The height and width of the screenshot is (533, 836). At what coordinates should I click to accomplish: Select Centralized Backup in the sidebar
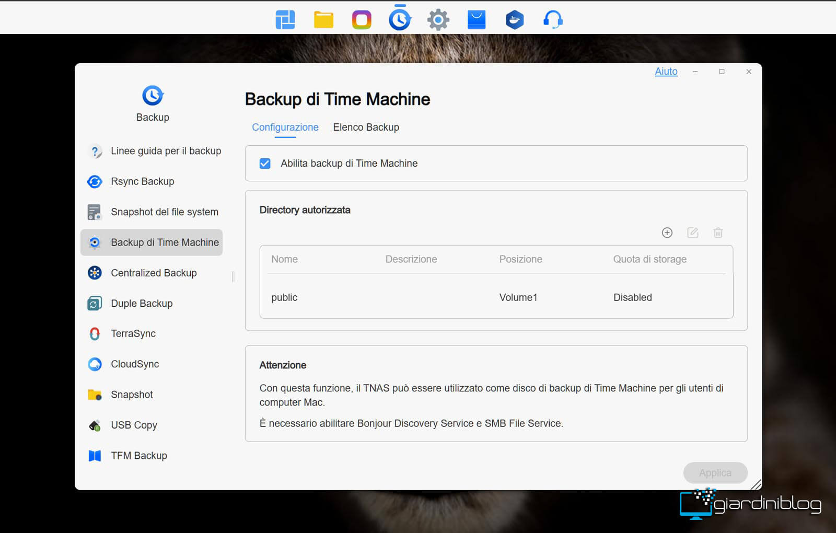[x=152, y=273]
